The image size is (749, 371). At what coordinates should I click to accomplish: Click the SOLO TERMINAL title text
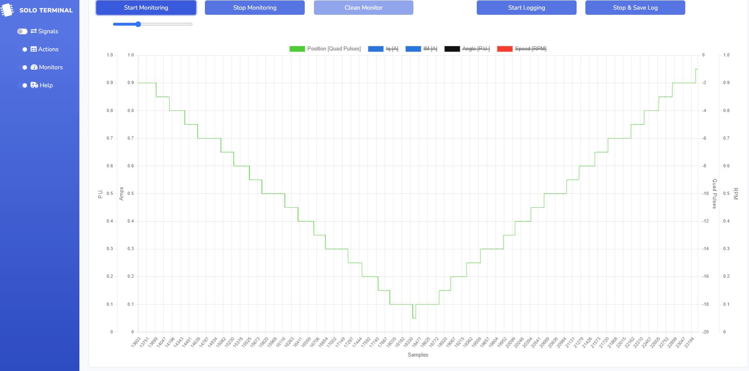point(46,10)
